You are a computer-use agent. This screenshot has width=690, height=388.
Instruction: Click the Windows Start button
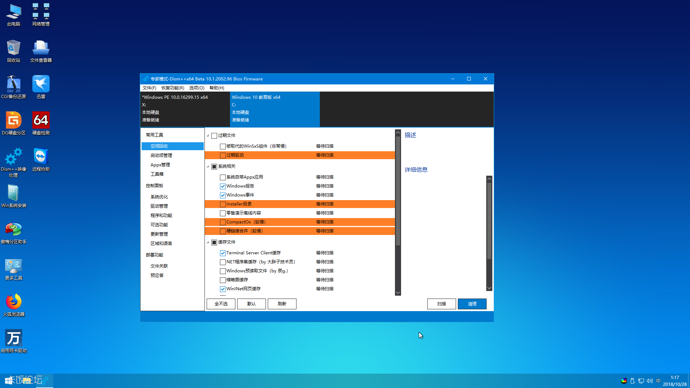[x=9, y=380]
